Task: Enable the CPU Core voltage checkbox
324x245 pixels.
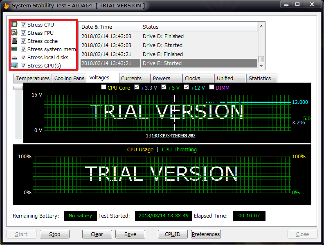Action: [x=104, y=87]
